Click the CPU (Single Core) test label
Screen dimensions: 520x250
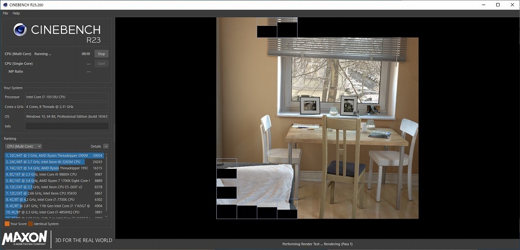19,63
